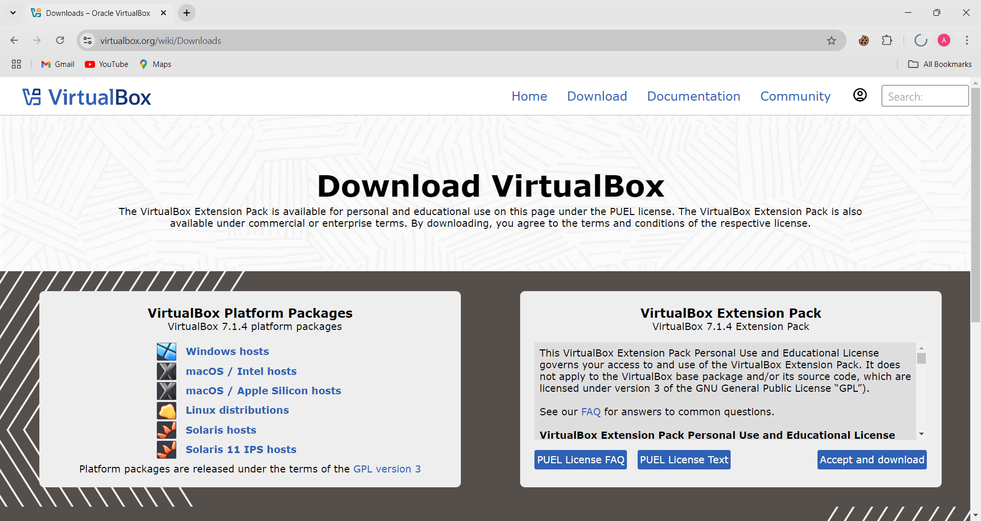Open the tab search dropdown arrow
Viewport: 981px width, 521px height.
pos(13,12)
